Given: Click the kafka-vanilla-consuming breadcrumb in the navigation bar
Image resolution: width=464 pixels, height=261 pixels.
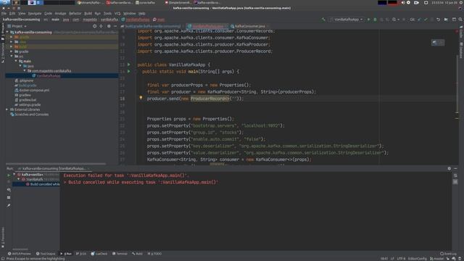Looking at the screenshot, I should click(x=21, y=20).
